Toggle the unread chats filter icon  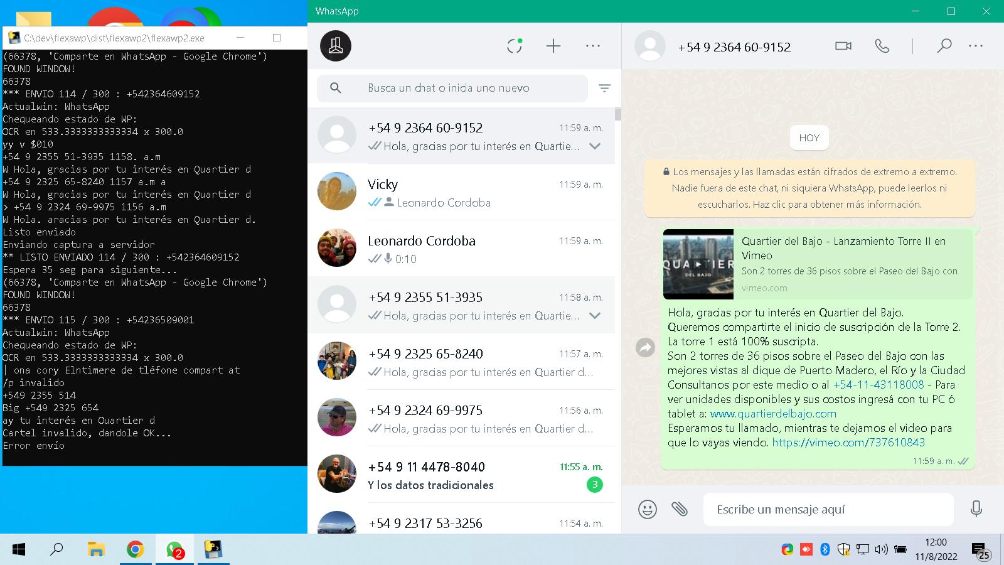(604, 88)
